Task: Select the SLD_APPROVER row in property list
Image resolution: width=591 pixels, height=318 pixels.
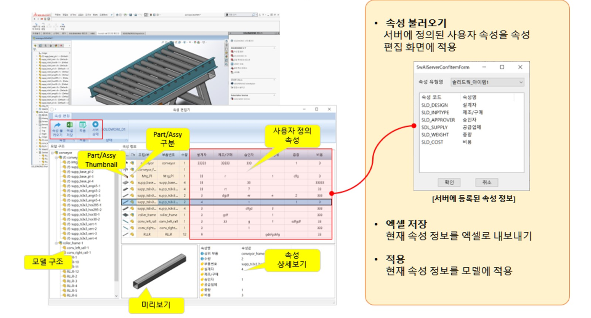Action: point(471,120)
